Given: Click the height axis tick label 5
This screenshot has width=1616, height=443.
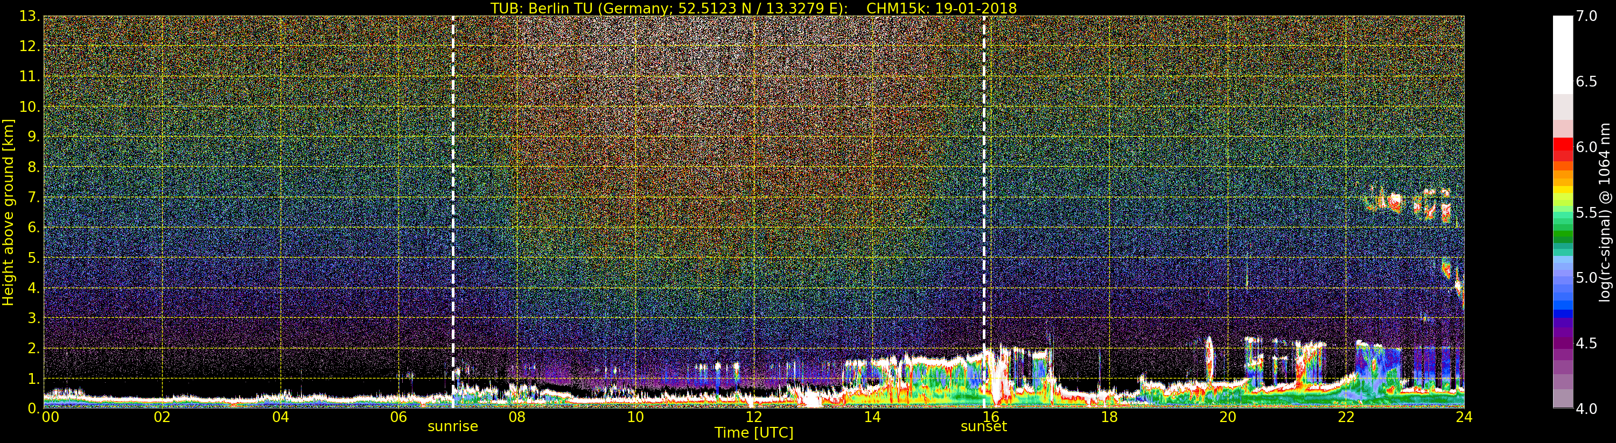Looking at the screenshot, I should [x=33, y=258].
